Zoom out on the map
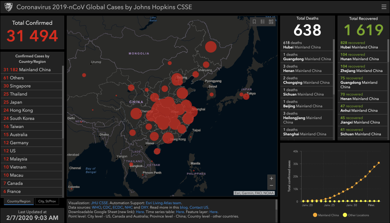Screen dimensions: 390x223 pyautogui.click(x=271, y=186)
